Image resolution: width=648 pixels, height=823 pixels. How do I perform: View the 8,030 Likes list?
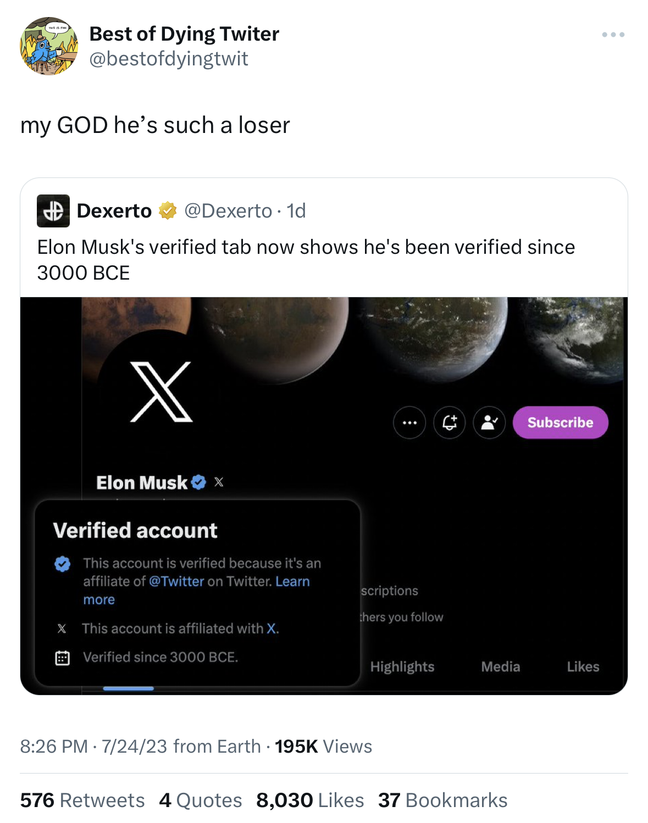pyautogui.click(x=310, y=800)
